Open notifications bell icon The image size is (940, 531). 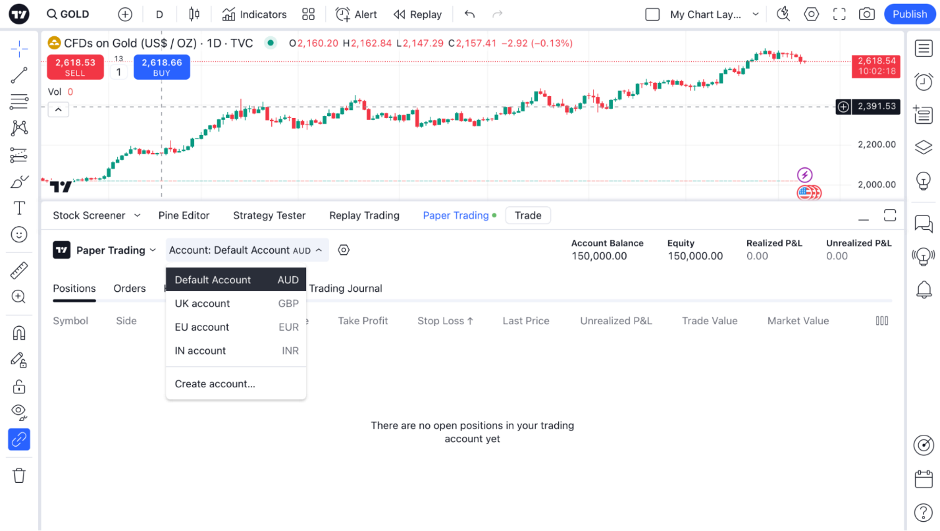[x=924, y=289]
